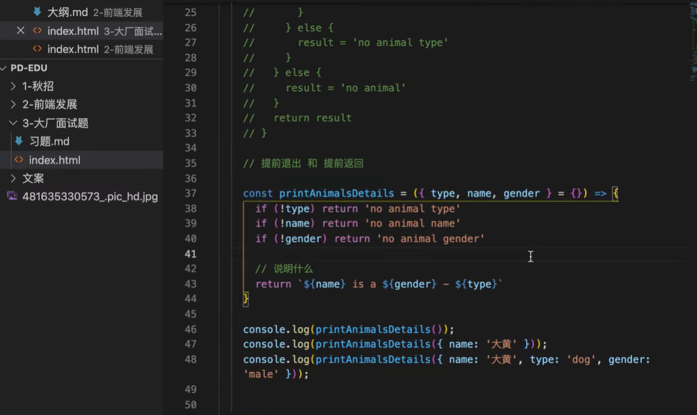Select index.html under 3-大厂面试题 folder

click(81, 160)
